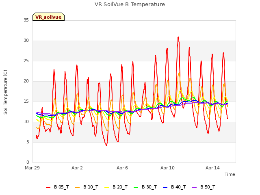
Task: Click the red B-05_T legend swatch
Action: (48, 188)
